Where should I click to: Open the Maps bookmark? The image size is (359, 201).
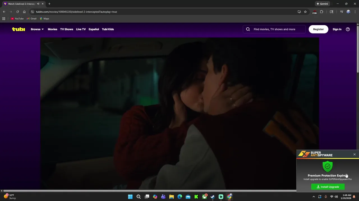click(x=44, y=18)
